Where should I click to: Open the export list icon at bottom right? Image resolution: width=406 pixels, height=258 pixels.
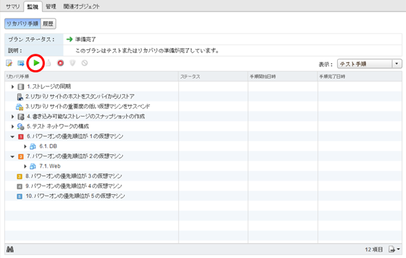pyautogui.click(x=394, y=249)
